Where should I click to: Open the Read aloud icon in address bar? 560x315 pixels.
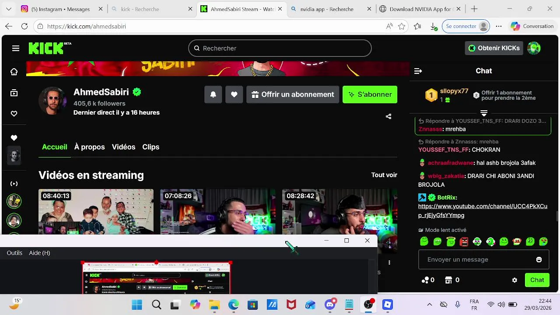click(389, 26)
